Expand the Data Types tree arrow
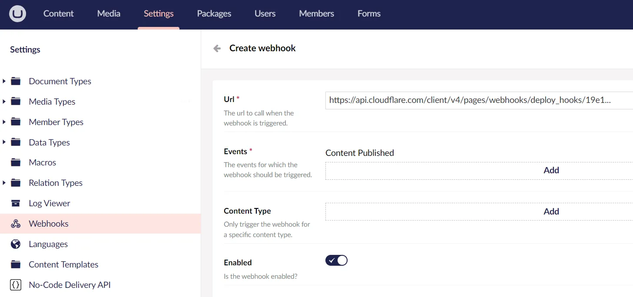 4,142
